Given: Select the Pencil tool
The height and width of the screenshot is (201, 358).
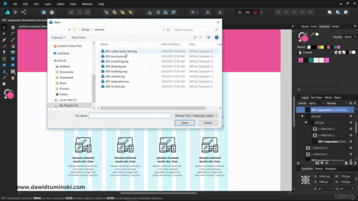Looking at the screenshot, I should tap(13, 40).
